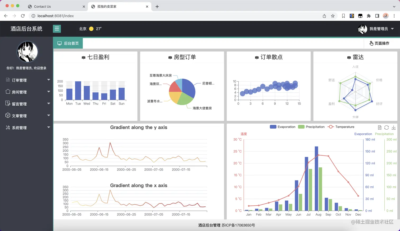Open the chart data view icon

[x=380, y=128]
